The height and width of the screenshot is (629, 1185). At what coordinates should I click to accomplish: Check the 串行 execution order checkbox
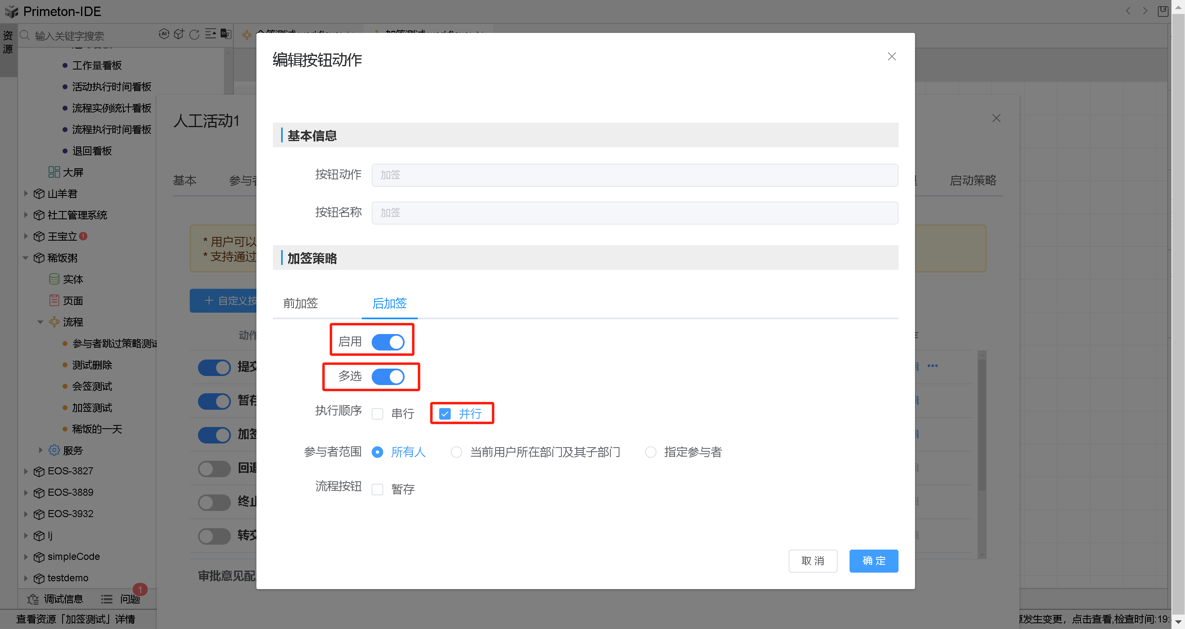click(377, 414)
